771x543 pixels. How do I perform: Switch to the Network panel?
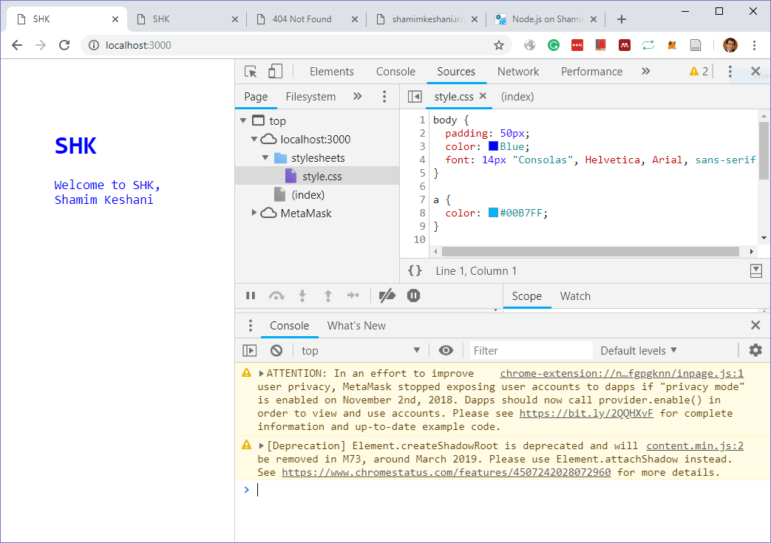pos(518,71)
